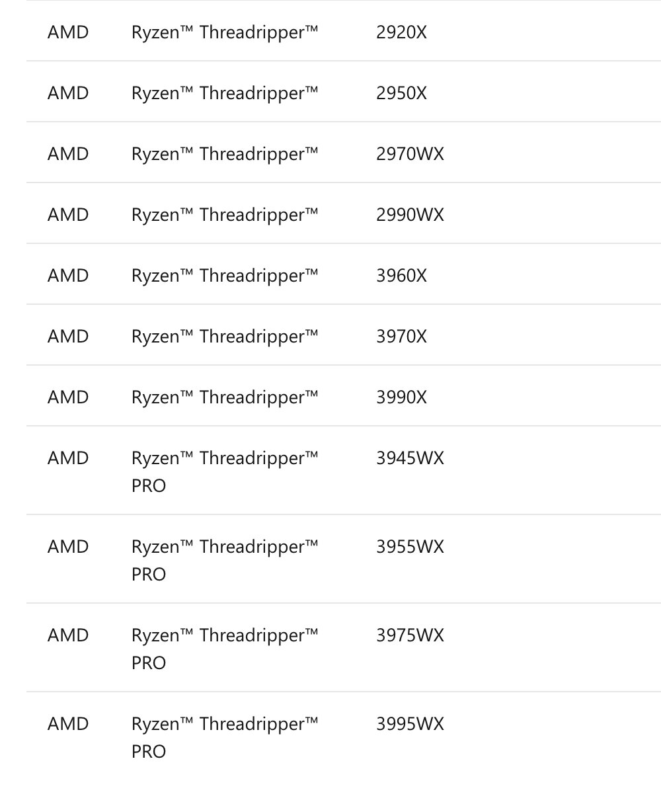Image resolution: width=661 pixels, height=808 pixels.
Task: Select the 3975WX model entry
Action: (410, 635)
